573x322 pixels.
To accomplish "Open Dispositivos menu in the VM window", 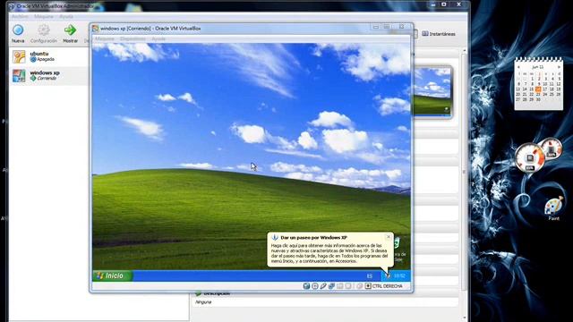I will pos(133,38).
